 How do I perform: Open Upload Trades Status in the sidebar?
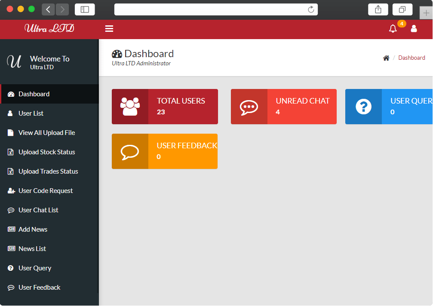pos(49,171)
